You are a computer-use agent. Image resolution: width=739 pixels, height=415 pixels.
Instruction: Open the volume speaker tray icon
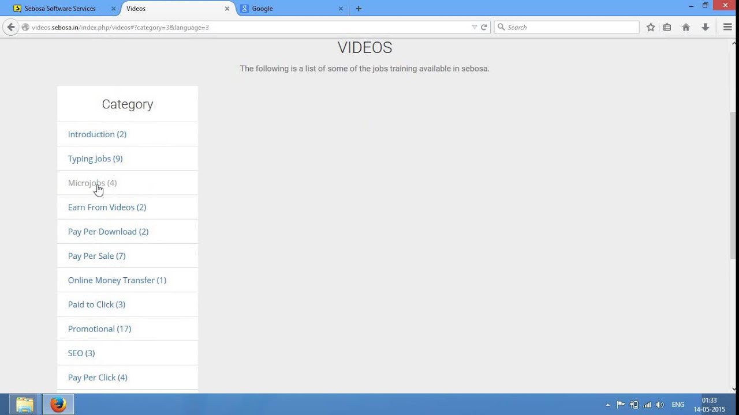click(x=660, y=405)
